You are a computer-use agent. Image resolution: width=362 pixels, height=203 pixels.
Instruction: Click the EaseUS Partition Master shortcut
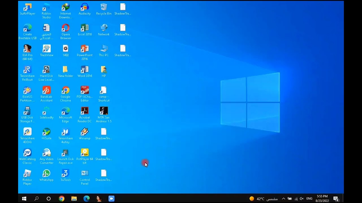(27, 94)
